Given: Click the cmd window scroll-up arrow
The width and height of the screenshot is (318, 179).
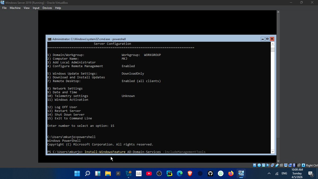Looking at the screenshot, I should pyautogui.click(x=273, y=44).
